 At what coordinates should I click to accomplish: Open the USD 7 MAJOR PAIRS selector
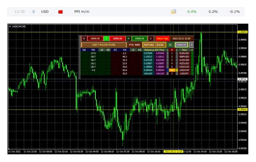click(x=104, y=45)
